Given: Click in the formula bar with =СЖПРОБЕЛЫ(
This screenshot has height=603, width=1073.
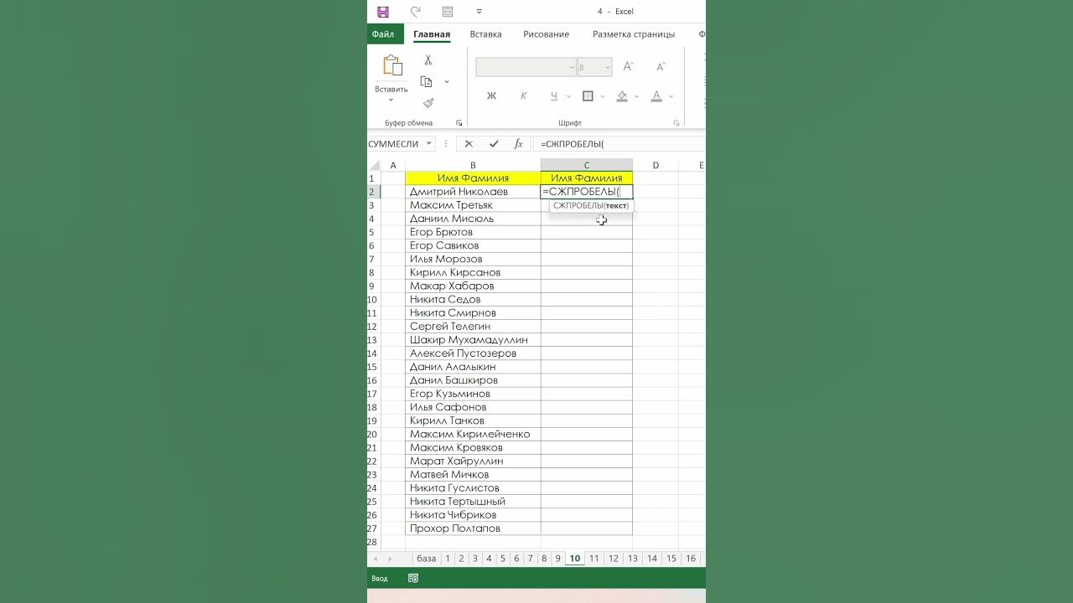Looking at the screenshot, I should coord(619,144).
